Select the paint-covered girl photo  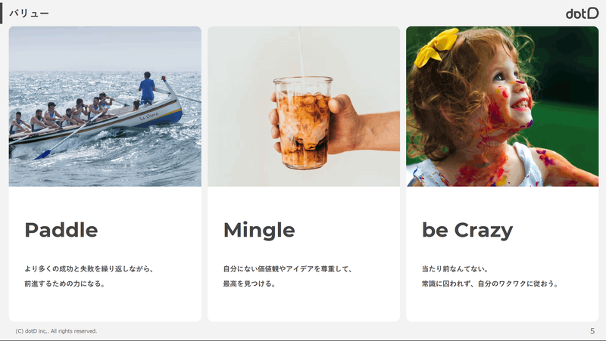(502, 107)
